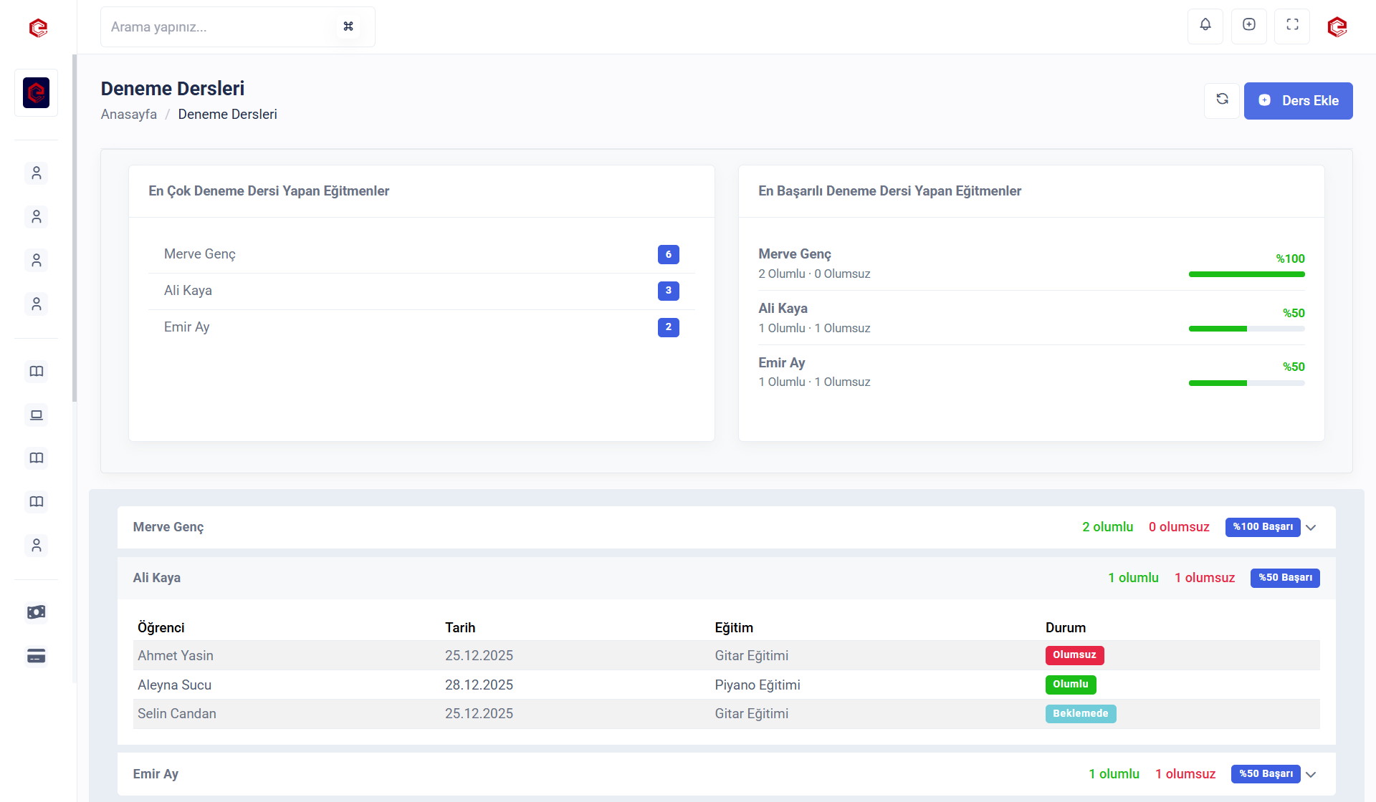Expand the Merve Genç accordion chevron
The height and width of the screenshot is (802, 1376).
1311,528
